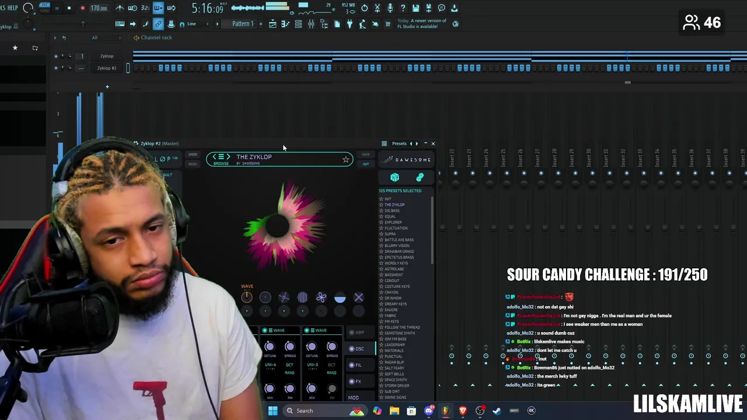Select the DIG BASS preset
The width and height of the screenshot is (747, 420).
pyautogui.click(x=392, y=211)
